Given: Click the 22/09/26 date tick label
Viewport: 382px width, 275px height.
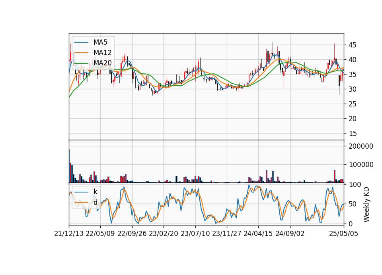Looking at the screenshot, I should click(x=132, y=234).
